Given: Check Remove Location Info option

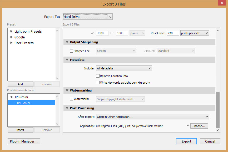Looking at the screenshot, I should pyautogui.click(x=98, y=76).
